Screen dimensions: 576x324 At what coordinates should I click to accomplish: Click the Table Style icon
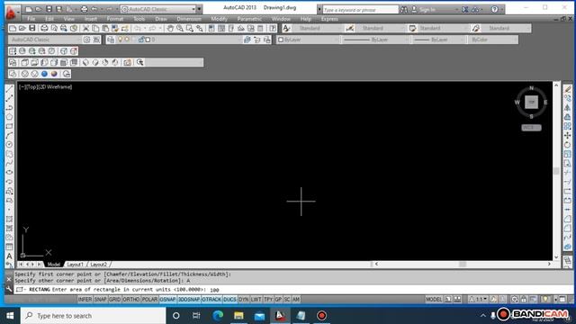click(412, 28)
